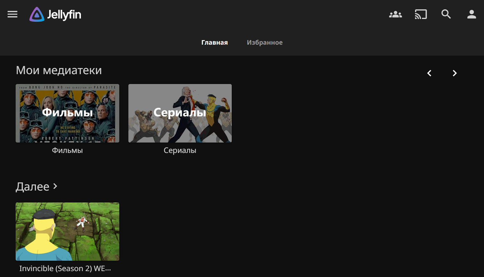Open the hamburger navigation menu
The width and height of the screenshot is (484, 277).
pos(12,14)
